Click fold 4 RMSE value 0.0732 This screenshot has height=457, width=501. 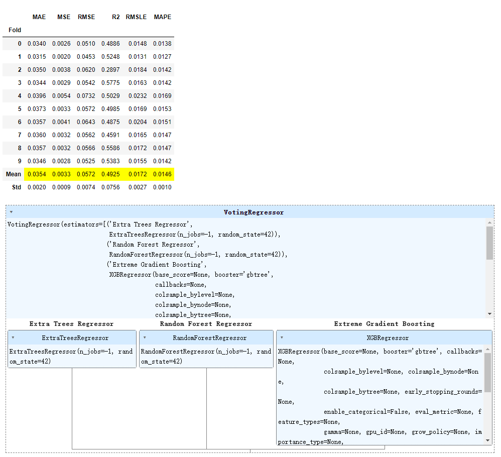pos(86,96)
